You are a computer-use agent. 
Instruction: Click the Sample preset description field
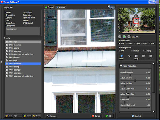(23, 31)
